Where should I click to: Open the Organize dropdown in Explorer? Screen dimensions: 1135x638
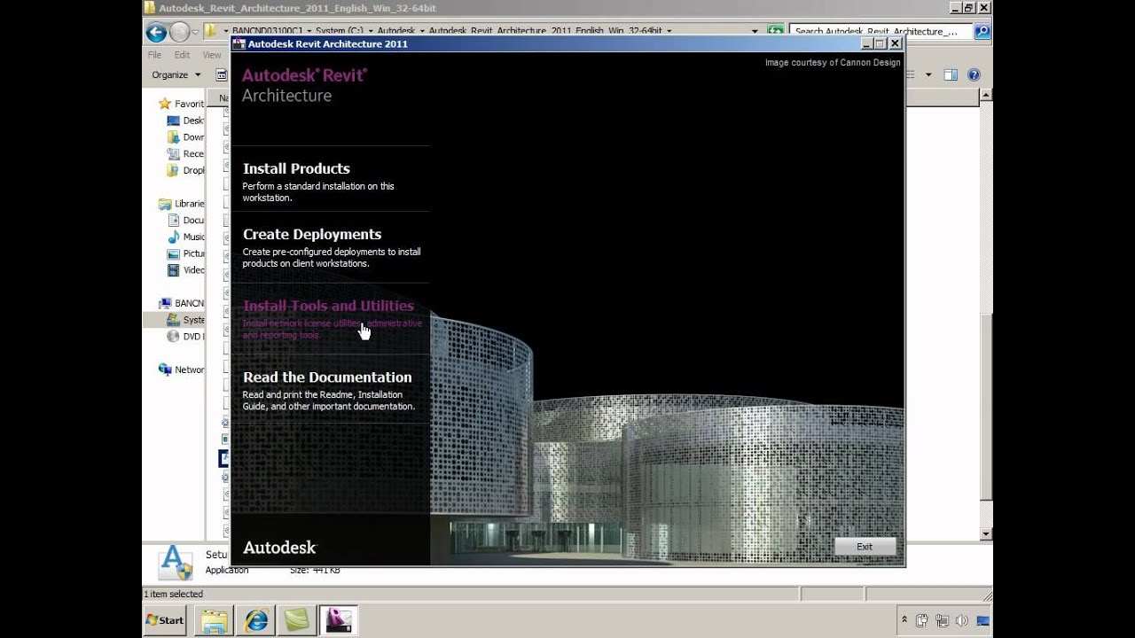[176, 75]
